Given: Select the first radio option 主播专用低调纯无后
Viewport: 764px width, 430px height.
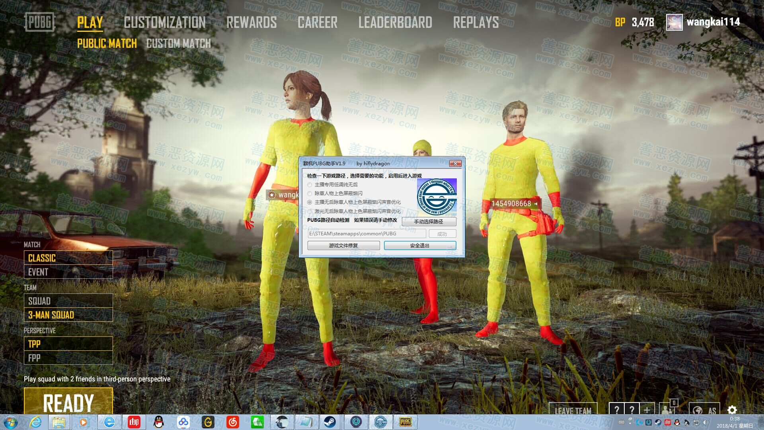Looking at the screenshot, I should (x=310, y=185).
